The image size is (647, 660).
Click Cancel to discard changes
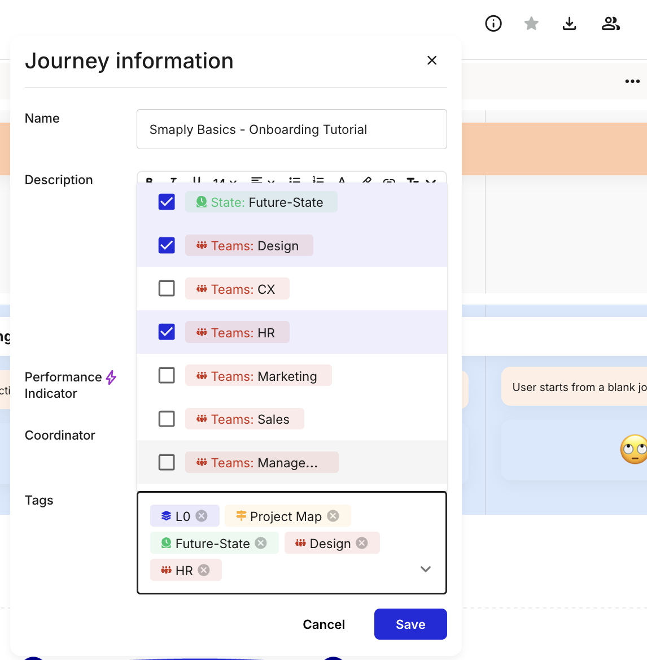(x=323, y=624)
